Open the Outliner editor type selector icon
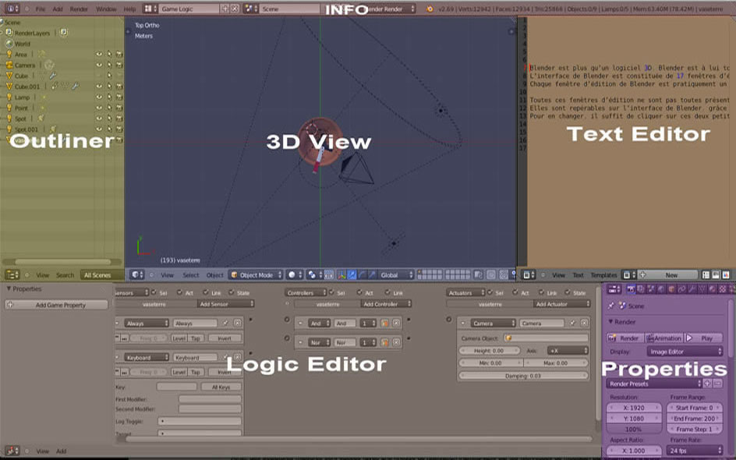 point(12,274)
